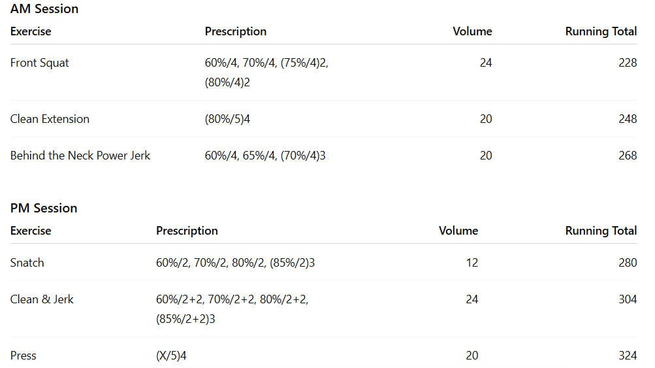Screen dimensions: 655x368
Task: Click the Snatch prescription percentages
Action: tap(236, 263)
